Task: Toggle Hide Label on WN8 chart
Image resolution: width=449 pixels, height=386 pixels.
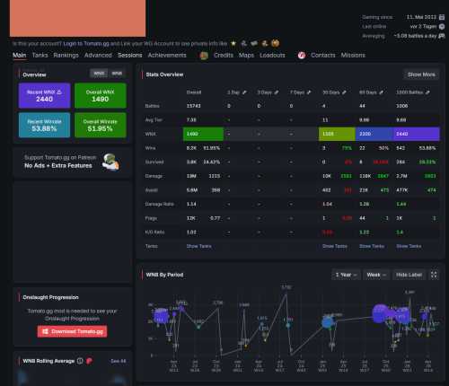Action: 409,275
